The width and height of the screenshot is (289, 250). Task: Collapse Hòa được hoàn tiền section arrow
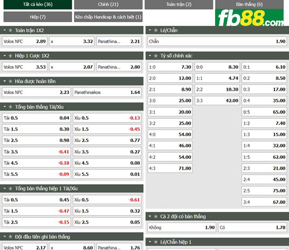point(5,81)
